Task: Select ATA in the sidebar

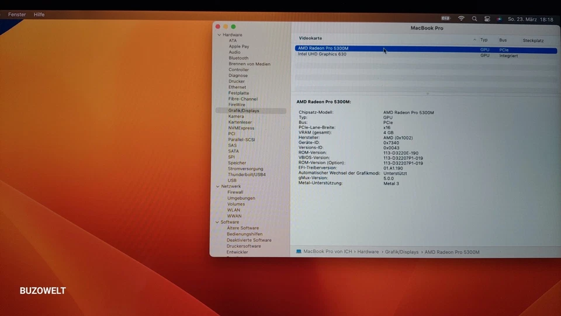Action: pos(233,40)
